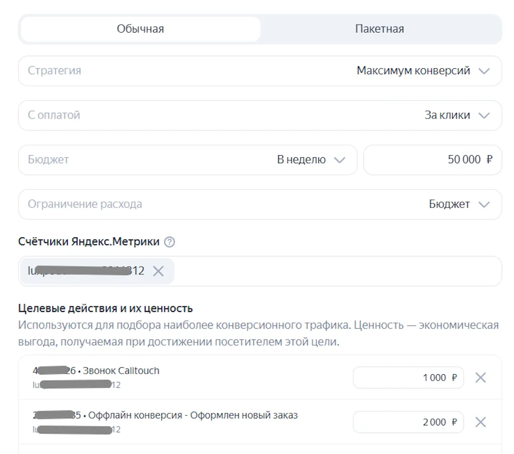Open the Стратегия dropdown via its label
The width and height of the screenshot is (514, 454).
[54, 71]
